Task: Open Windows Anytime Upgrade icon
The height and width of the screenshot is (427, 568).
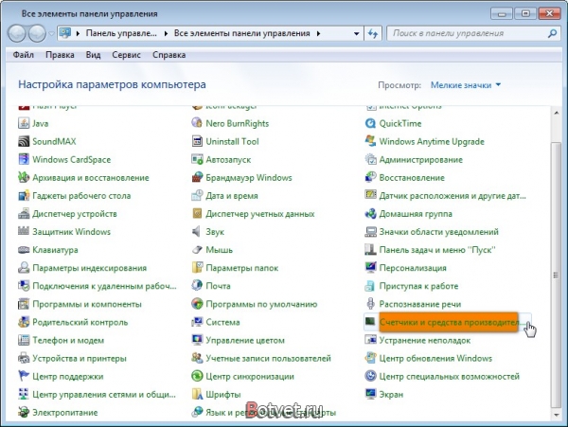Action: [x=370, y=141]
